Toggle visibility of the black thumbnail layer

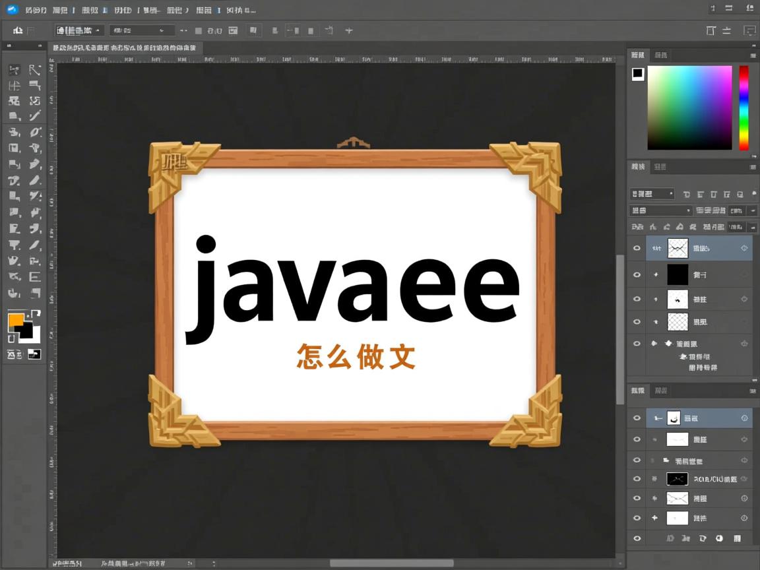pos(637,274)
